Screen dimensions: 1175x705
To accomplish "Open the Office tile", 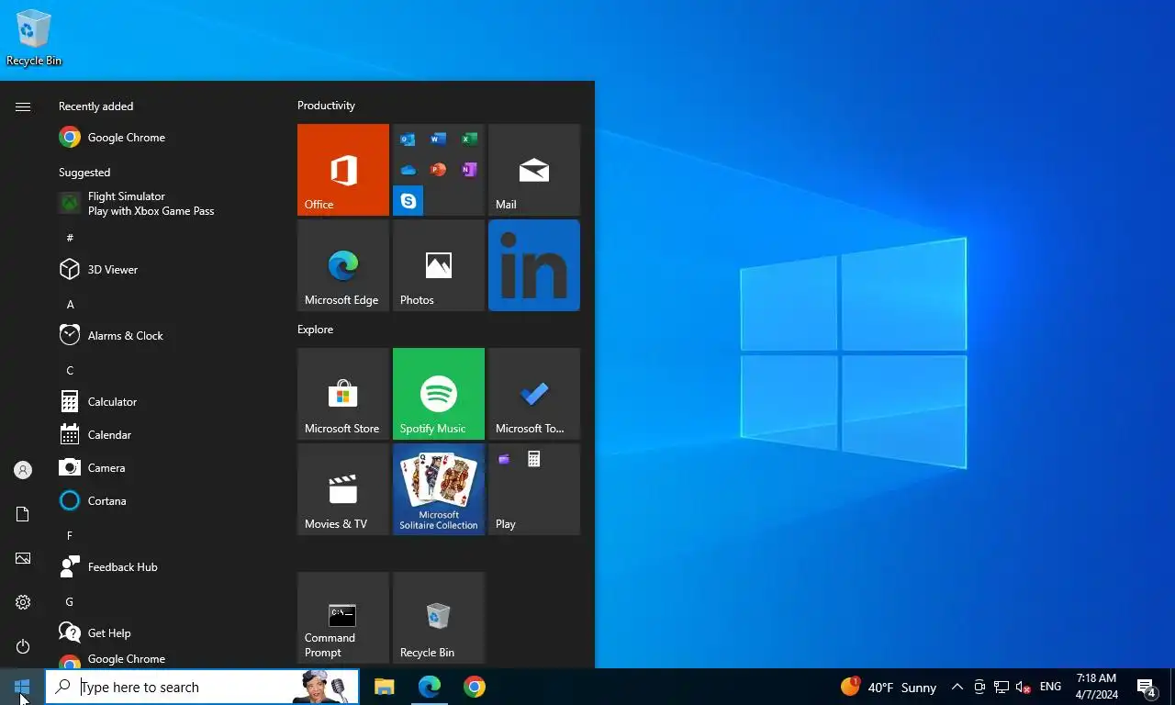I will click(x=343, y=170).
